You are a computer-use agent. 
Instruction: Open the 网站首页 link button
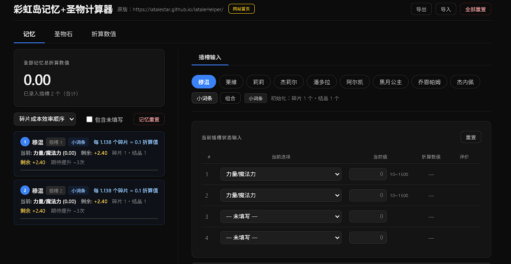click(242, 9)
